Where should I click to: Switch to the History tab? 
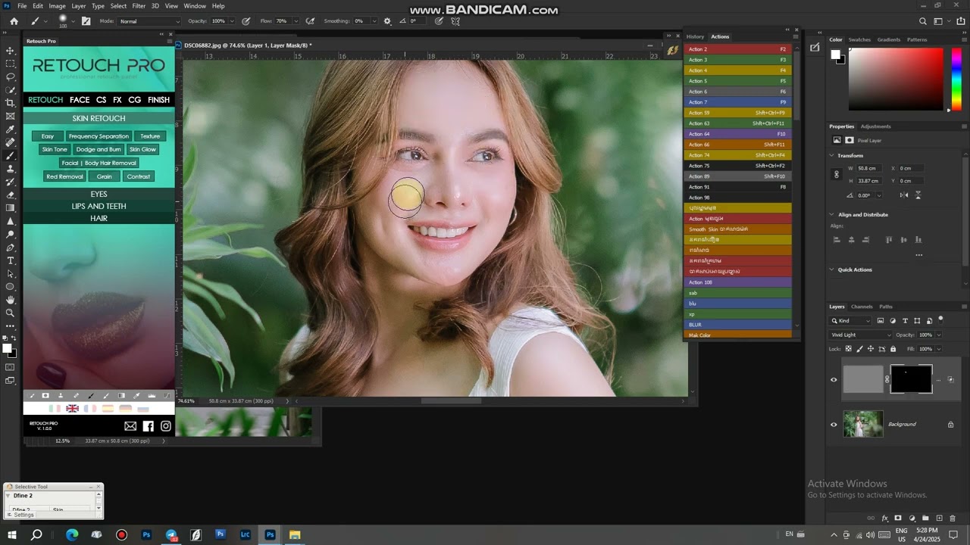coord(695,36)
